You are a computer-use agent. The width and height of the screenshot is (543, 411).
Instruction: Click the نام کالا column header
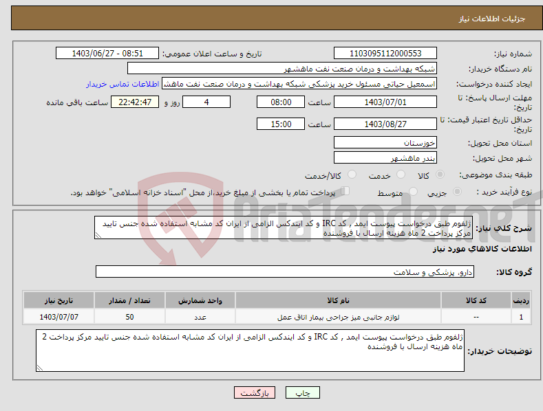(338, 300)
